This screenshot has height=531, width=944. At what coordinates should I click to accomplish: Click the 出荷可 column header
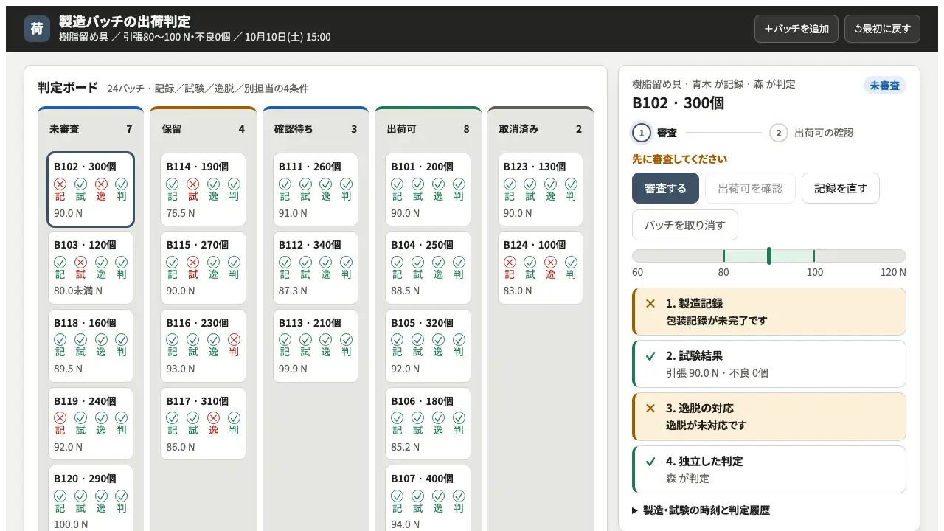[x=428, y=129]
